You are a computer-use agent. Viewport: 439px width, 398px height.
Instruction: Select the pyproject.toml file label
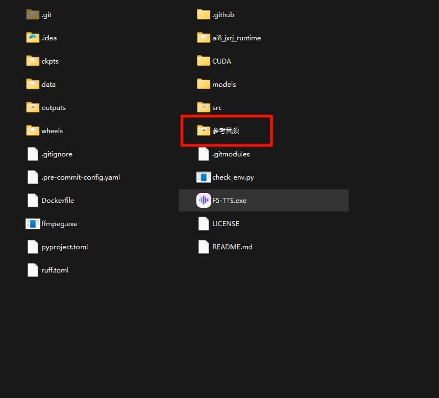pos(65,247)
